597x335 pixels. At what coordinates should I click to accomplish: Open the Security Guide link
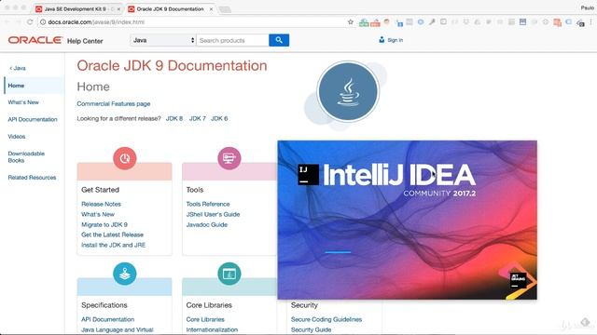coord(311,329)
